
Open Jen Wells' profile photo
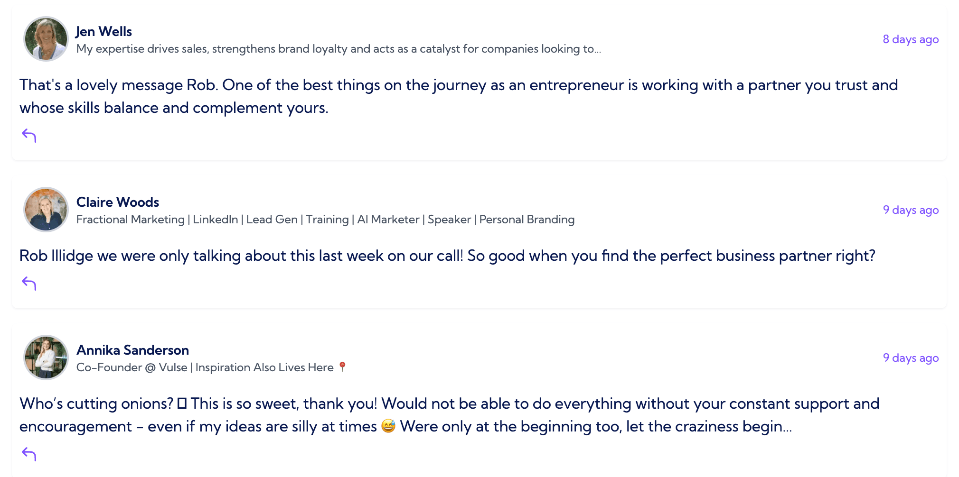[x=46, y=39]
